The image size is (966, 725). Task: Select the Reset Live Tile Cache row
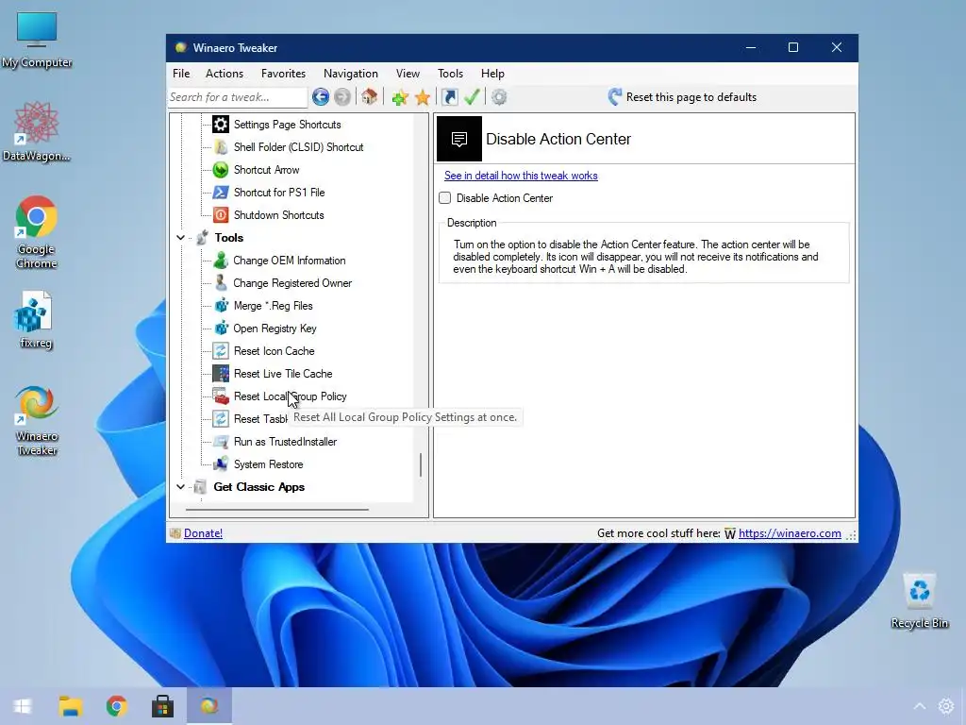pos(283,374)
